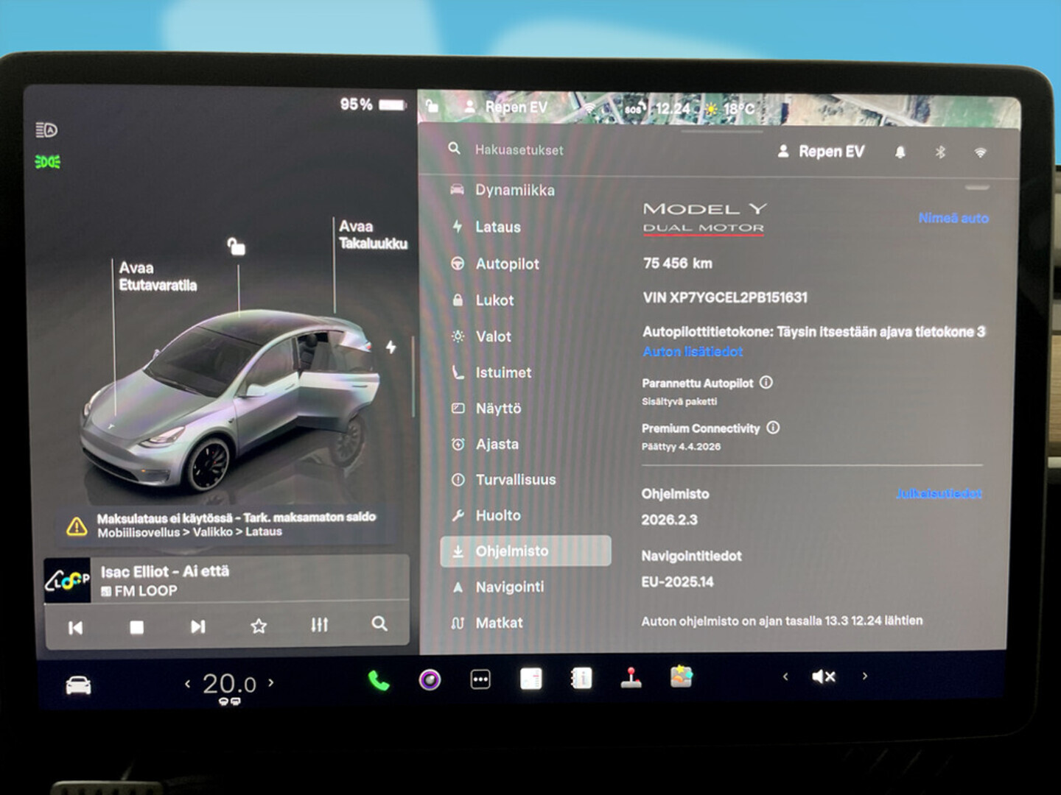Viewport: 1061px width, 795px height.
Task: Open the Julkaisutiedot release notes link
Action: tap(939, 493)
